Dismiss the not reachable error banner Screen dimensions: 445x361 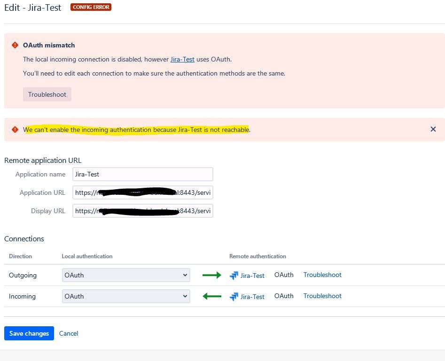point(433,129)
